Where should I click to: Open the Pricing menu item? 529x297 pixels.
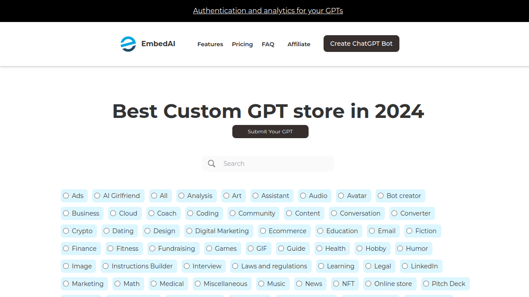tap(242, 44)
